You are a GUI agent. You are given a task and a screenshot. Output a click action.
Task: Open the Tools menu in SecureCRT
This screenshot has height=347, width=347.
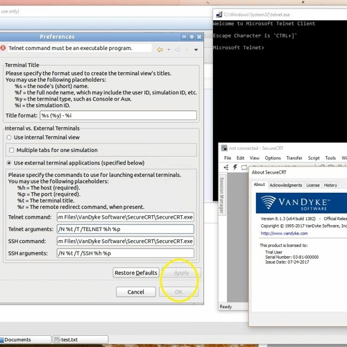(x=330, y=158)
